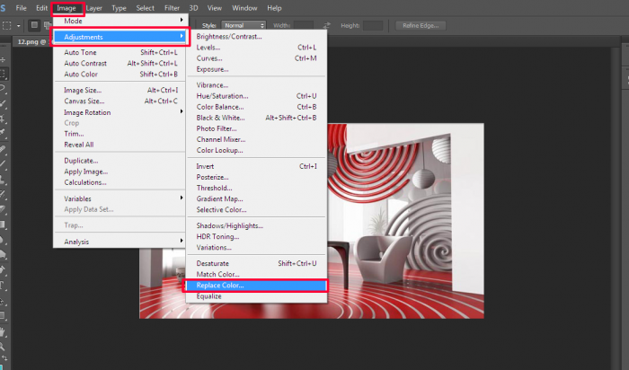Choose Brightness/Contrast adjustment
The image size is (629, 370).
tap(256, 37)
